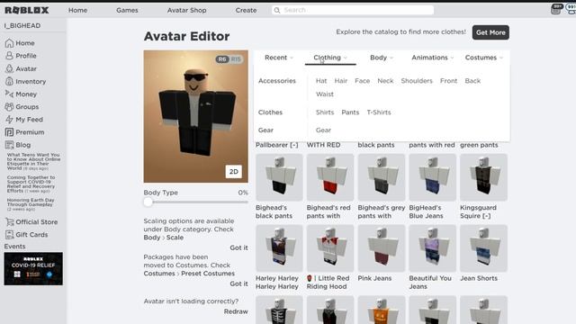Click the 3D avatar preview
576x324 pixels.
(196, 116)
